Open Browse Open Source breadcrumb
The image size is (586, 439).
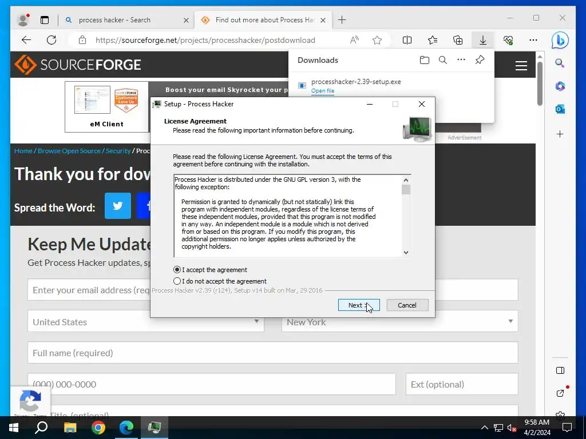coord(69,151)
